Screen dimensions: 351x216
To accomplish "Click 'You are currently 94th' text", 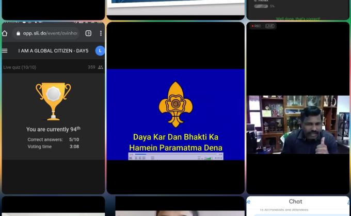I will (x=53, y=129).
